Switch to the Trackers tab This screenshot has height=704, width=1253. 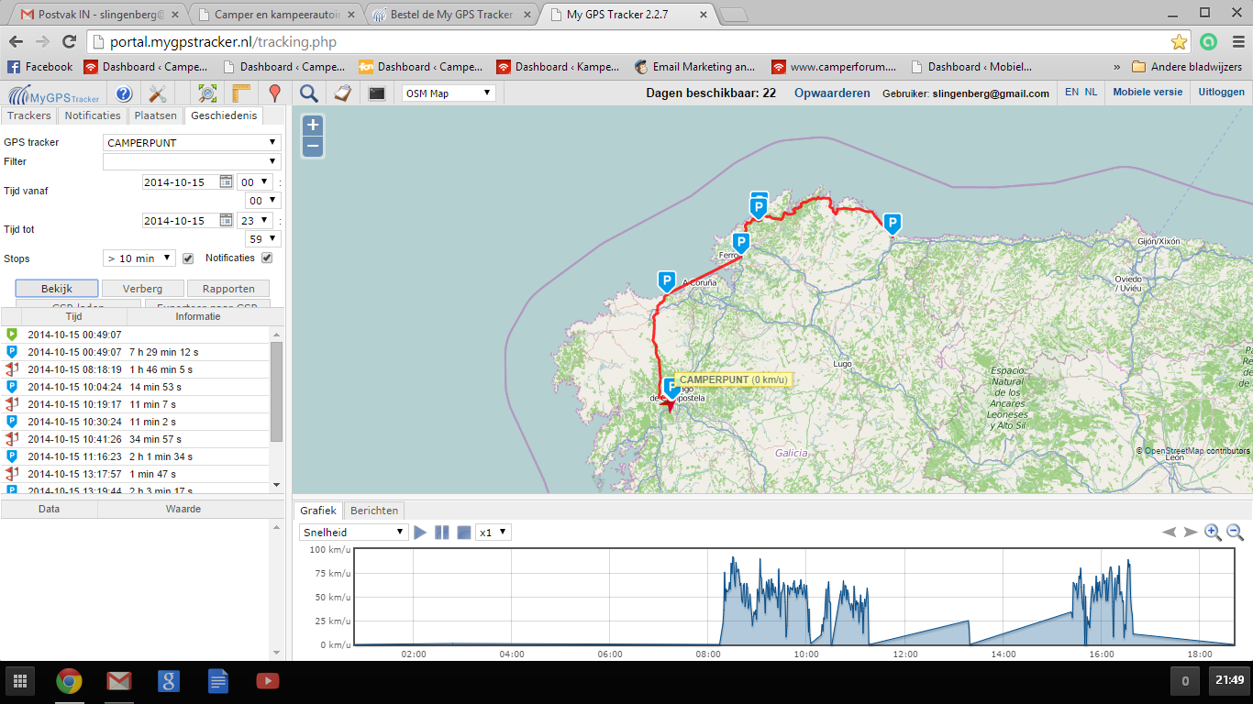point(28,115)
